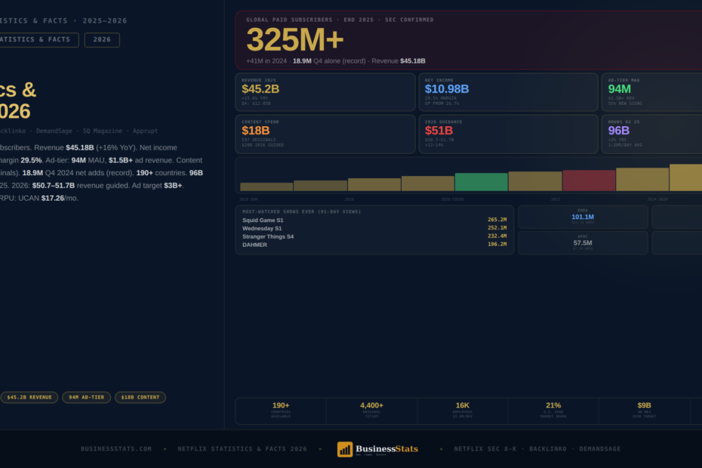Viewport: 702px width, 468px height.
Task: Click the 4,400+ original titles stat
Action: click(371, 410)
